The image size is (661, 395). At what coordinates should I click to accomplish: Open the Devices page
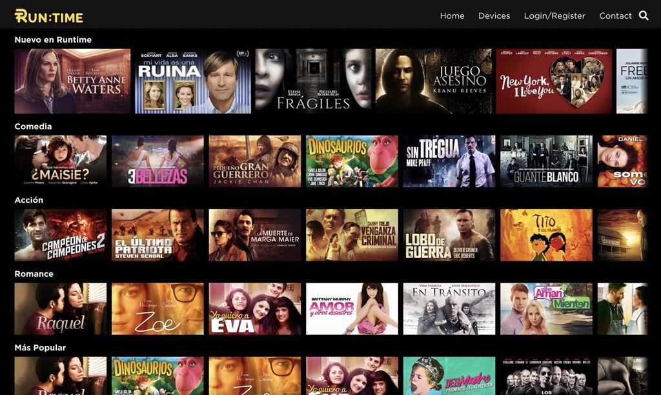[x=494, y=15]
